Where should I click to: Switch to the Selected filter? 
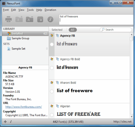pos(57,30)
